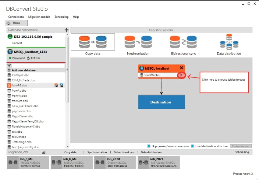
Task: Click Scheduling in the migration jobs bar
Action: (x=242, y=152)
